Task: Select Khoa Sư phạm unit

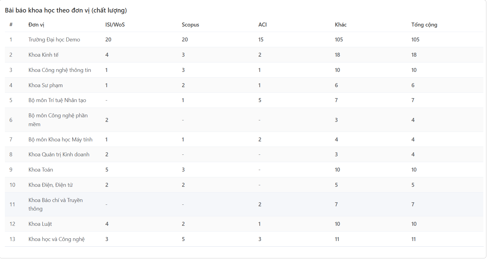Action: pos(46,85)
